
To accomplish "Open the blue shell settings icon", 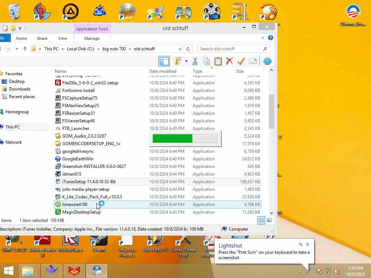I will 267,61.
